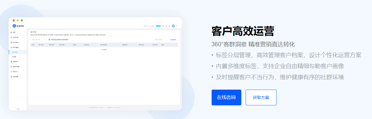Open the 导出中心 export icon
372x119 pixels.
11,72
